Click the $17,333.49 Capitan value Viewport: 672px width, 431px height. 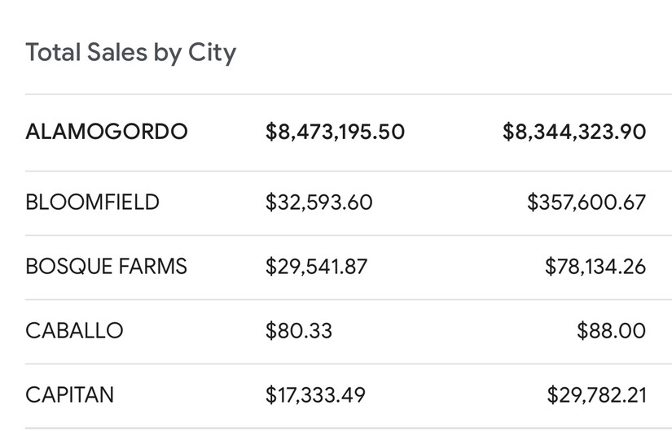315,394
